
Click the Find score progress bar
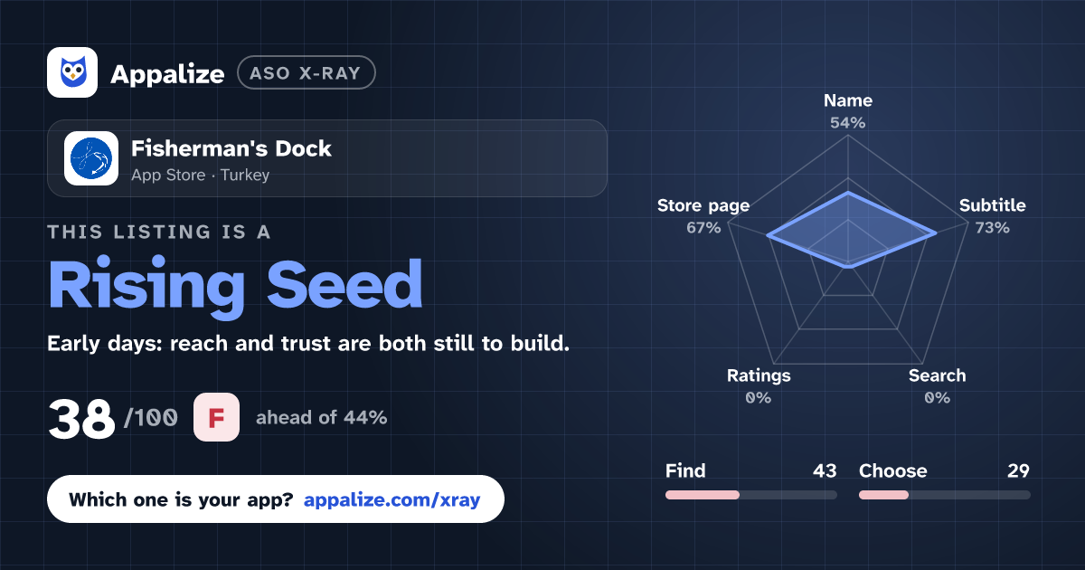750,495
